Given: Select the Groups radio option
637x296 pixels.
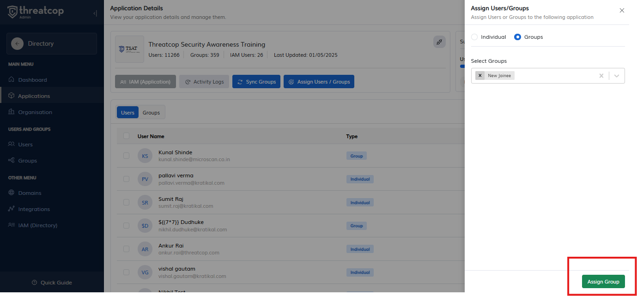Looking at the screenshot, I should [x=517, y=37].
